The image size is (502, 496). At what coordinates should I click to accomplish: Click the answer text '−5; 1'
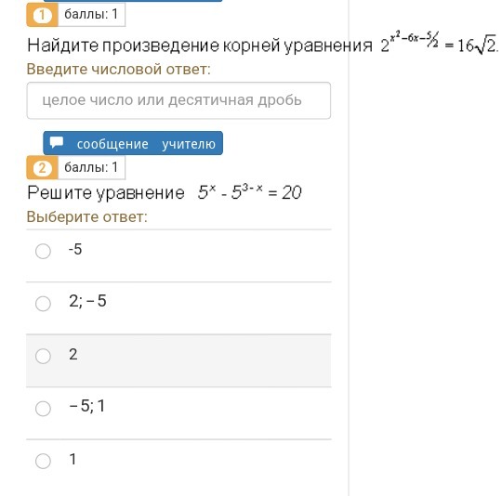point(87,406)
